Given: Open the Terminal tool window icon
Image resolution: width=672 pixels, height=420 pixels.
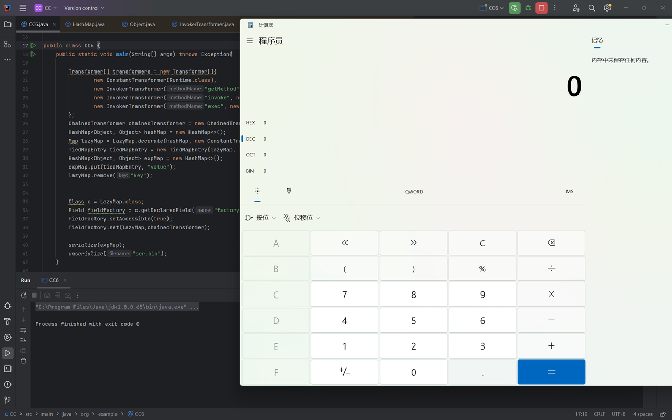Looking at the screenshot, I should (x=7, y=369).
